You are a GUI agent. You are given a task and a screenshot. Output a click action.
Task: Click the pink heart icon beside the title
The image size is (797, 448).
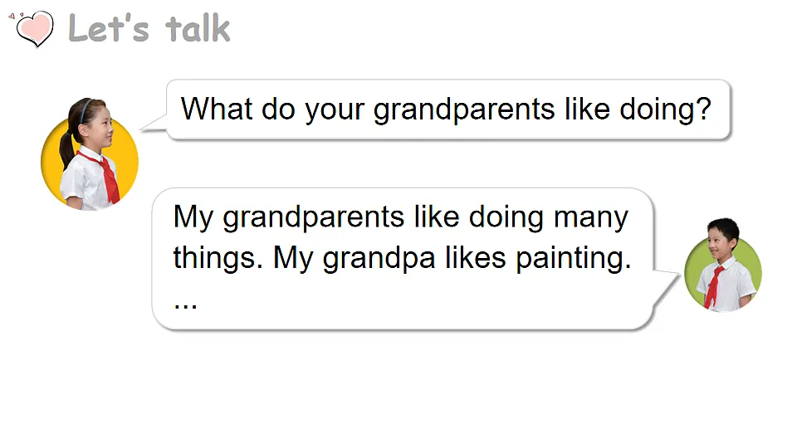[x=35, y=29]
